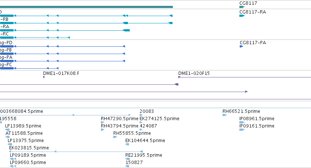
Task: Select the og-PD protein label
Action: 6,43
